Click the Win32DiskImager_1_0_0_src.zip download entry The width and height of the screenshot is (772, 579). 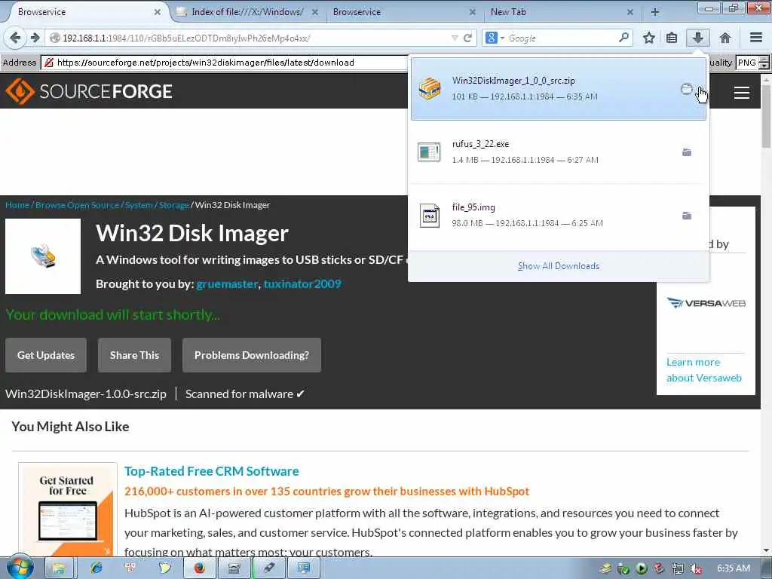pyautogui.click(x=559, y=89)
